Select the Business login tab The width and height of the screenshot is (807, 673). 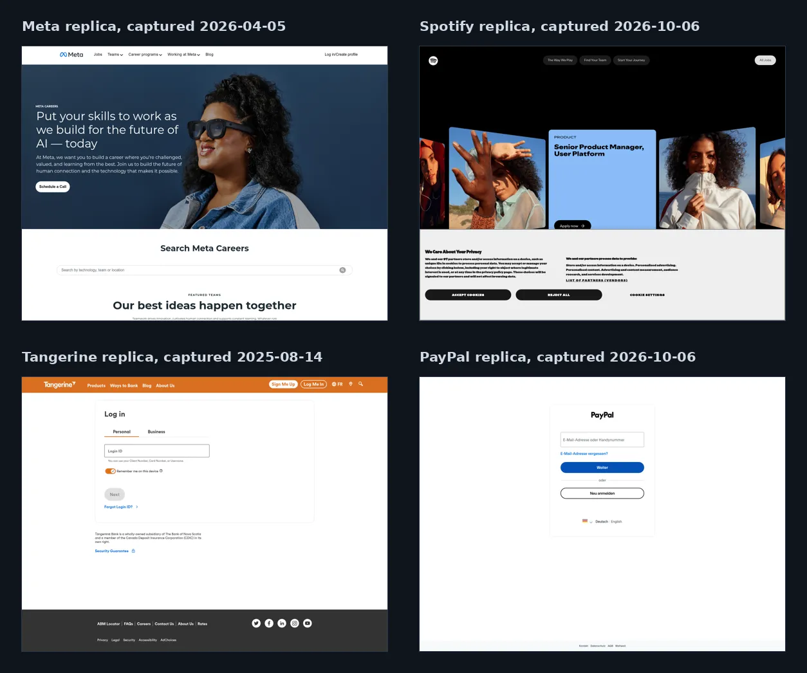tap(156, 432)
